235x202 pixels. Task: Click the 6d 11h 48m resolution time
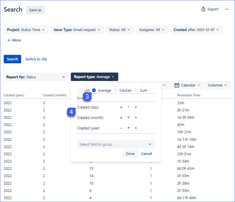pyautogui.click(x=187, y=198)
